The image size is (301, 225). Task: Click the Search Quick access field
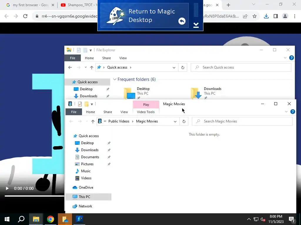pyautogui.click(x=241, y=67)
